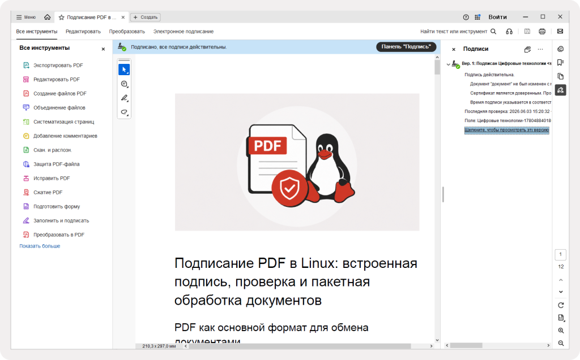Select the Сертификат является доверенным row
Viewport: 580px width, 360px height.
(x=510, y=93)
